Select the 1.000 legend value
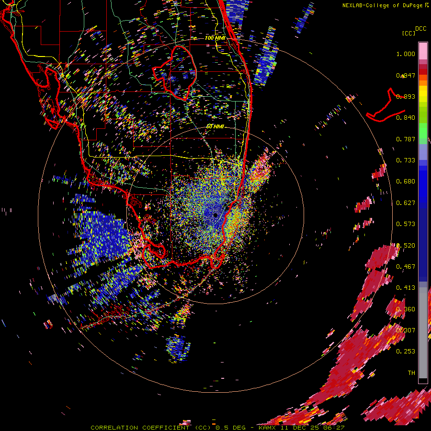 (406, 54)
